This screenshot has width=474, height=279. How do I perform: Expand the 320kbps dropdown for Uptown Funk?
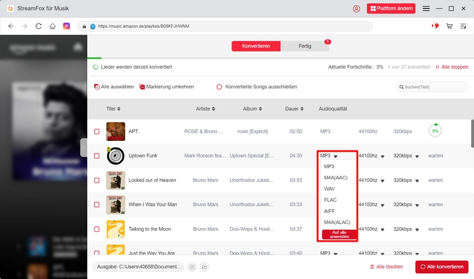[417, 156]
